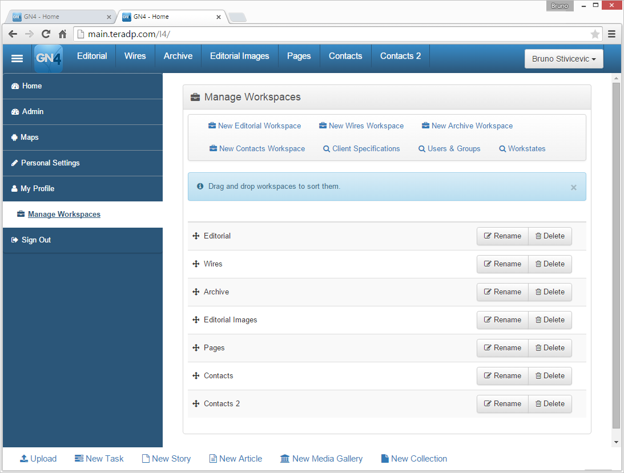Dismiss the drag and drop info alert
The image size is (624, 473).
pos(573,187)
